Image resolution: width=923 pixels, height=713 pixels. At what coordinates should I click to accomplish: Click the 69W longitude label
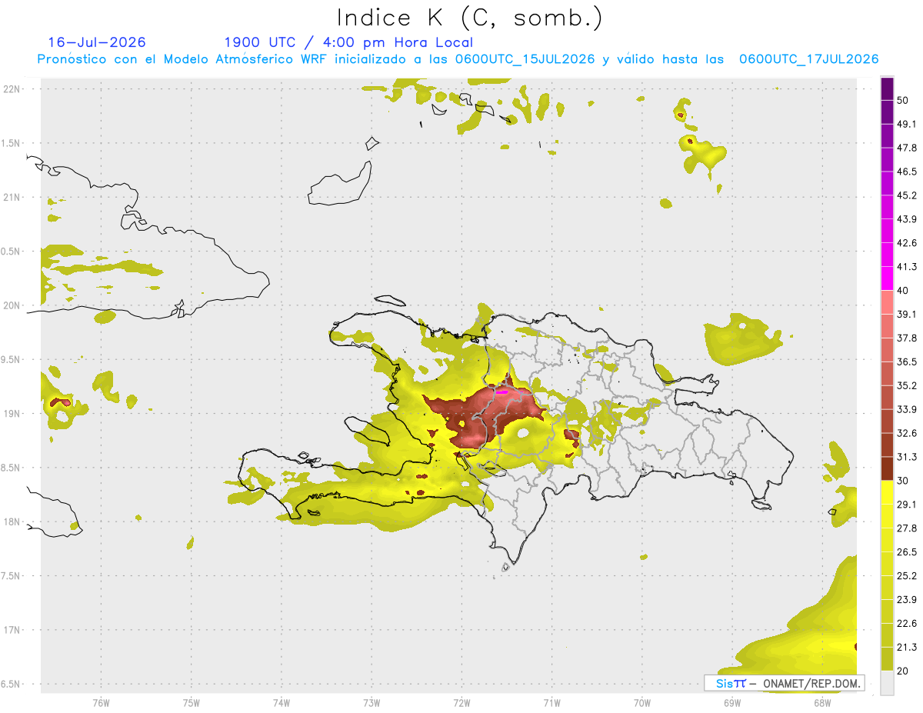pos(732,702)
